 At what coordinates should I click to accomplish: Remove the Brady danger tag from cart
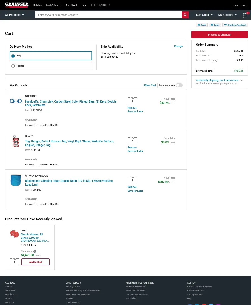click(132, 147)
